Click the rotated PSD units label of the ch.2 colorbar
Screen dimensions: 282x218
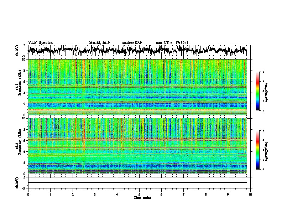[267, 151]
